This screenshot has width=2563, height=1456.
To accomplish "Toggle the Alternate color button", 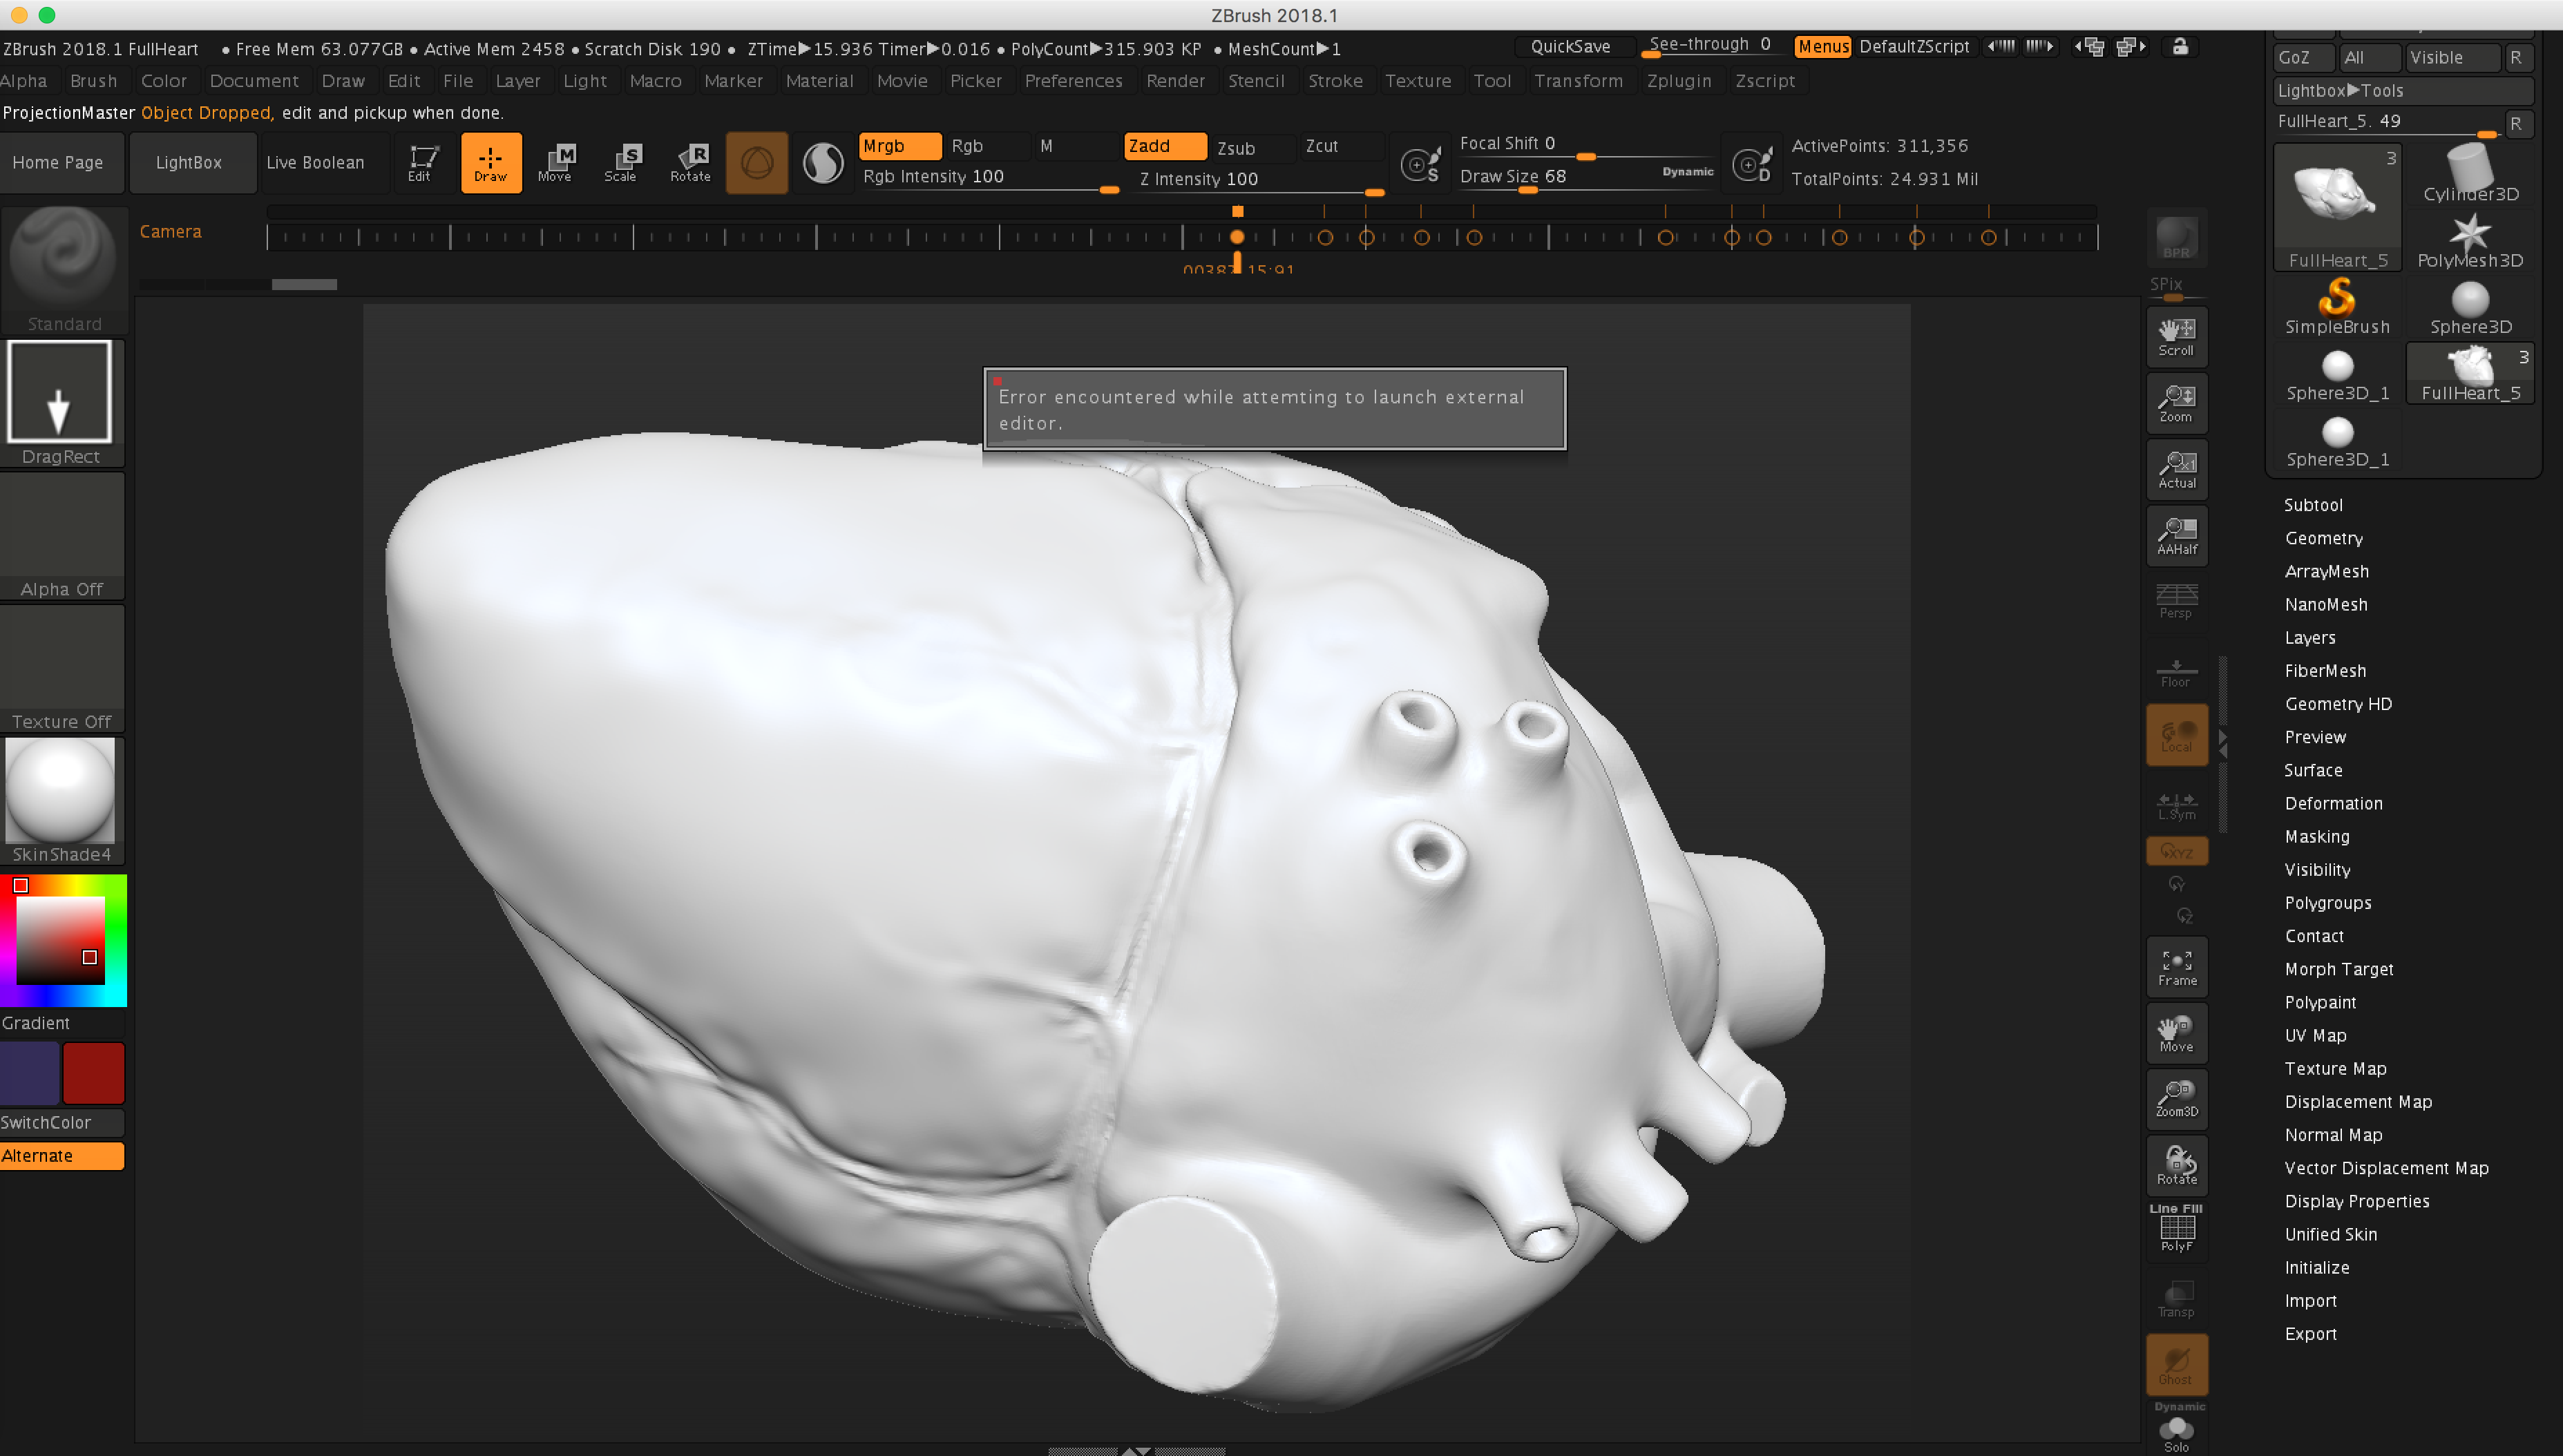I will (62, 1155).
